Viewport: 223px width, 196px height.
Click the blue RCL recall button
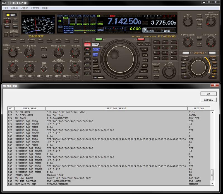95,55
